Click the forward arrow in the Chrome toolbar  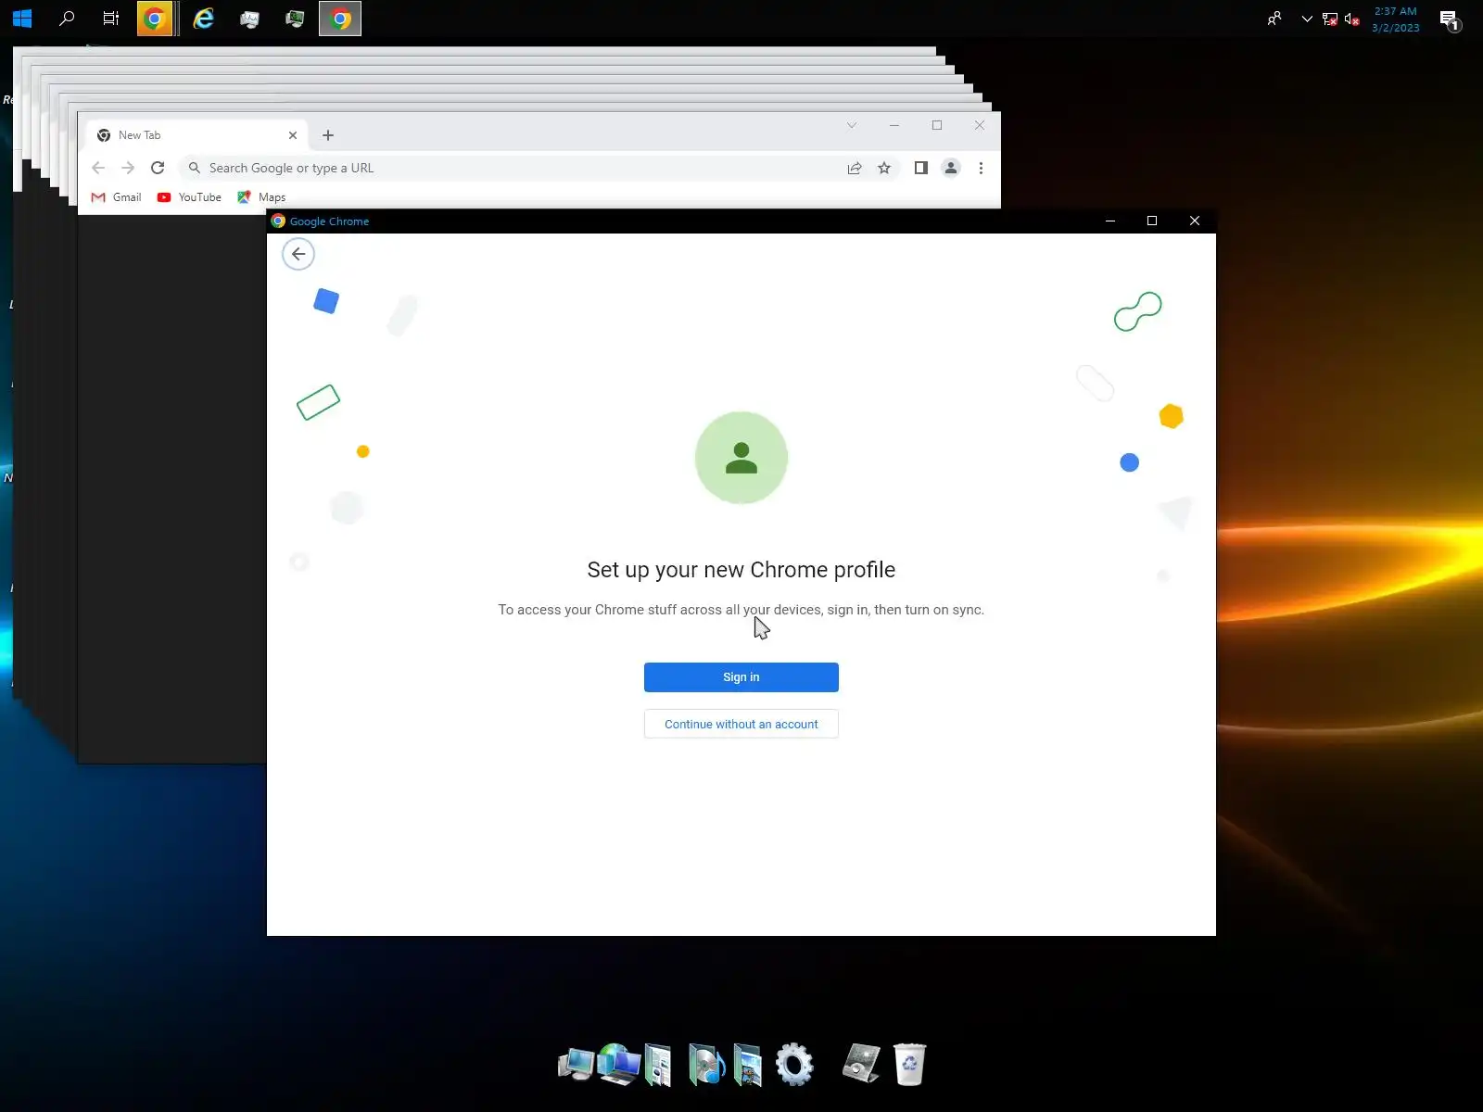pyautogui.click(x=128, y=168)
